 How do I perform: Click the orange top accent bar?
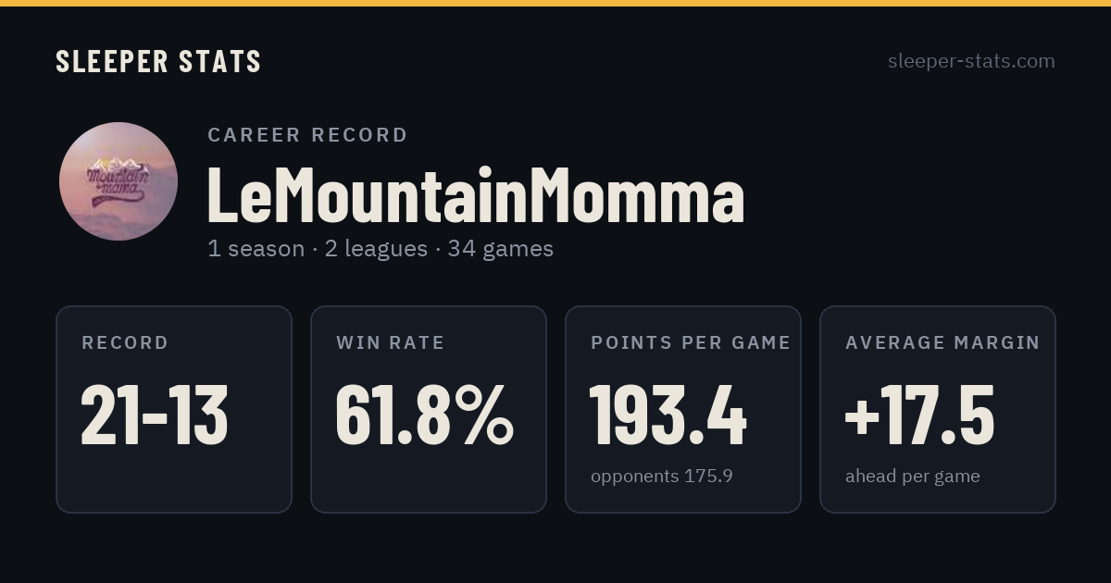[555, 3]
